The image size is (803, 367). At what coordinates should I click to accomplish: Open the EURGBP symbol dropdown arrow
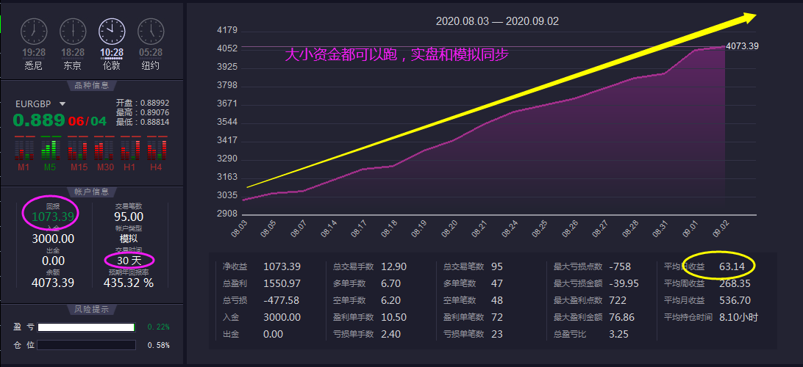(x=63, y=104)
